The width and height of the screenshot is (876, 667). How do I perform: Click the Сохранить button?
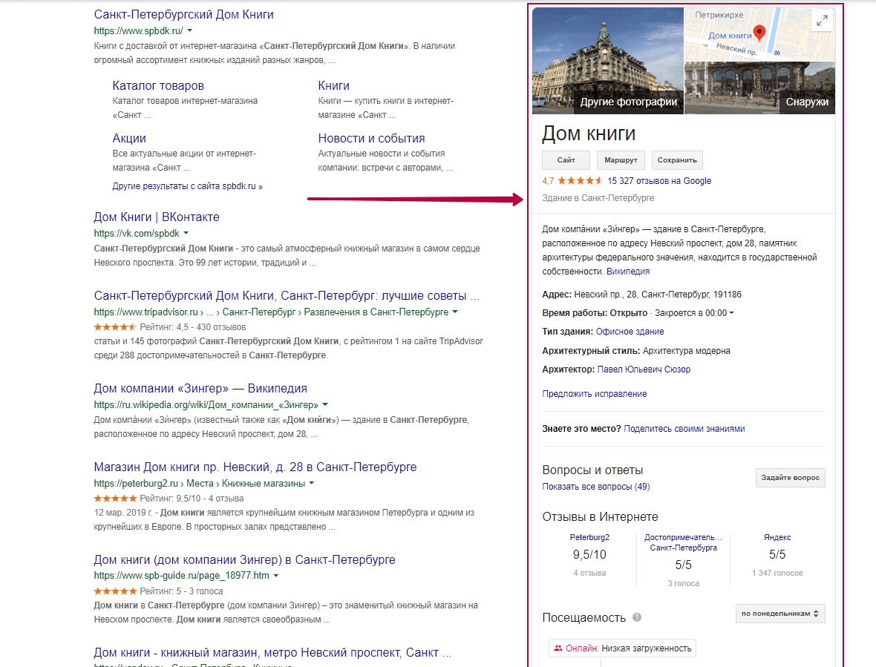[677, 160]
